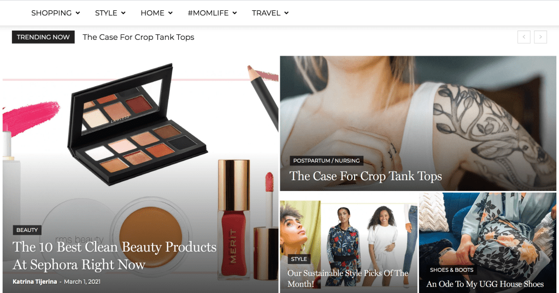The image size is (559, 293).
Task: View author Katrina Tijerina's profile
Action: [x=35, y=282]
